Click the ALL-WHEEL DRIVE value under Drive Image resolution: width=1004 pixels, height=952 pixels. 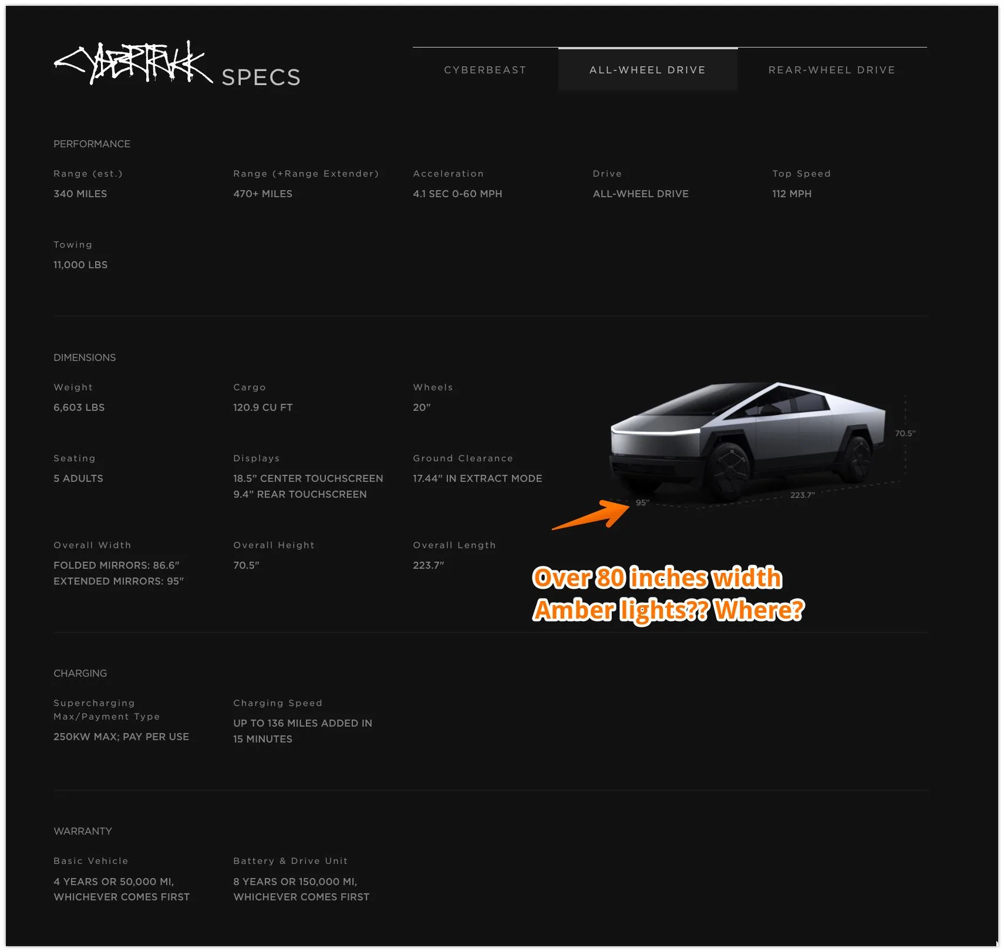(x=641, y=194)
